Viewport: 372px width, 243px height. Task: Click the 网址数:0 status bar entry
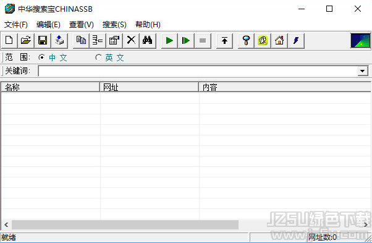click(x=322, y=237)
